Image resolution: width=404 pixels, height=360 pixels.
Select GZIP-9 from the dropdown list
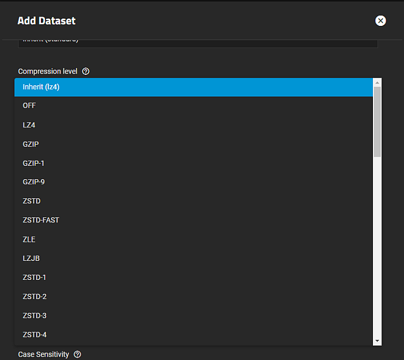(x=193, y=182)
